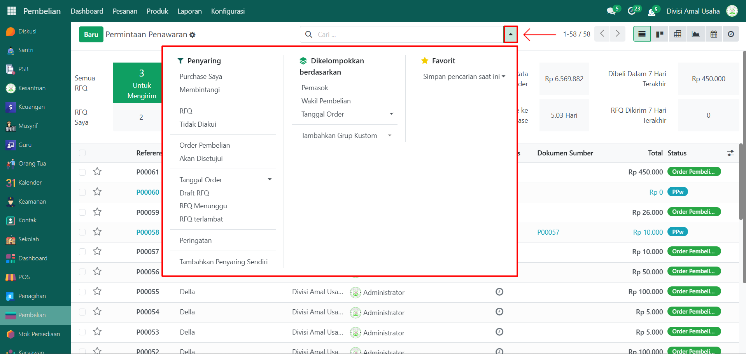
Task: Star the P00061 order as favorite
Action: click(97, 172)
